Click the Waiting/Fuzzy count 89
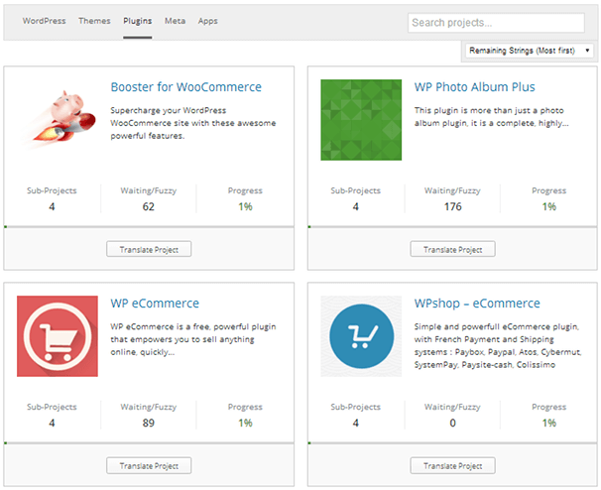The height and width of the screenshot is (490, 601). (149, 423)
